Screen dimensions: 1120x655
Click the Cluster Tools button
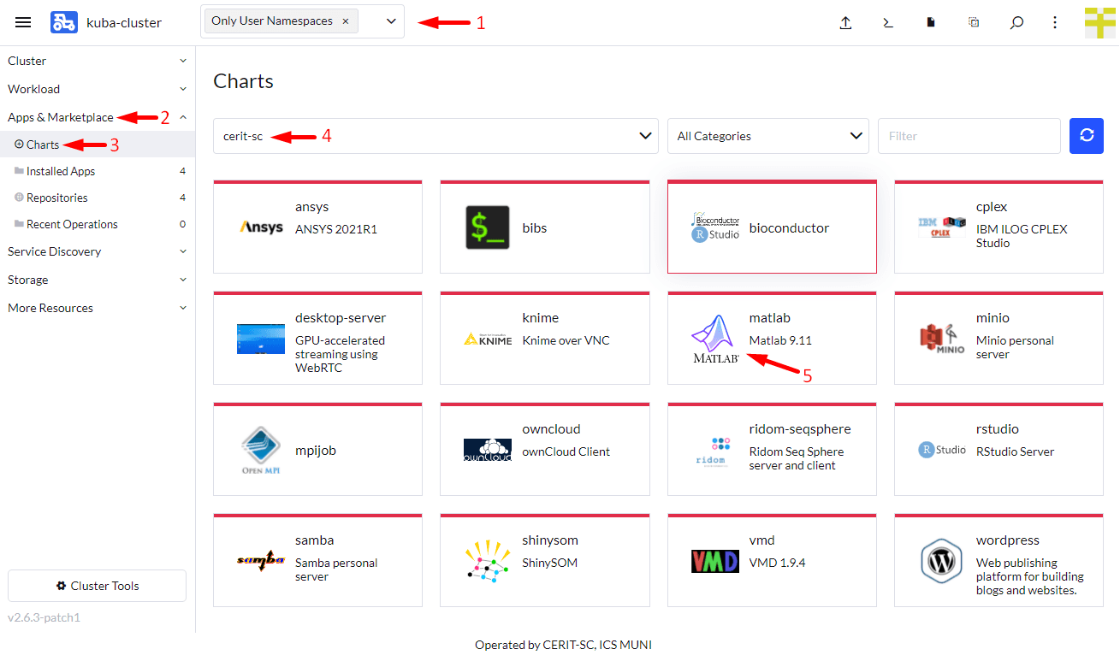(x=97, y=586)
